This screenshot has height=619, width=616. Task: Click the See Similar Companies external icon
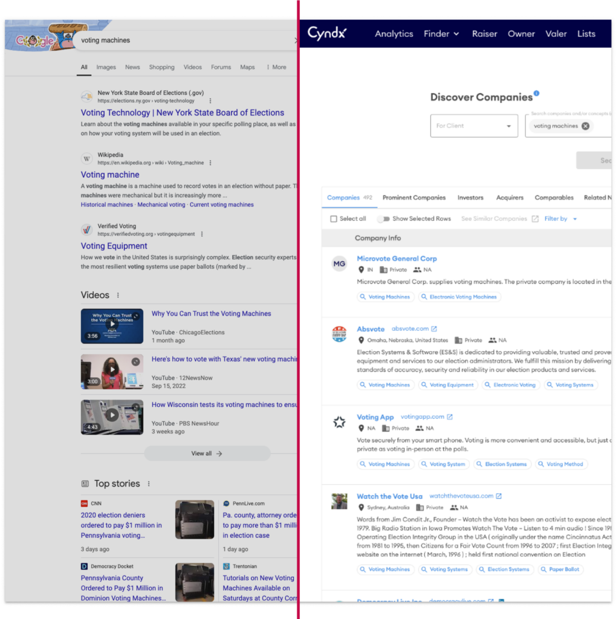[535, 219]
